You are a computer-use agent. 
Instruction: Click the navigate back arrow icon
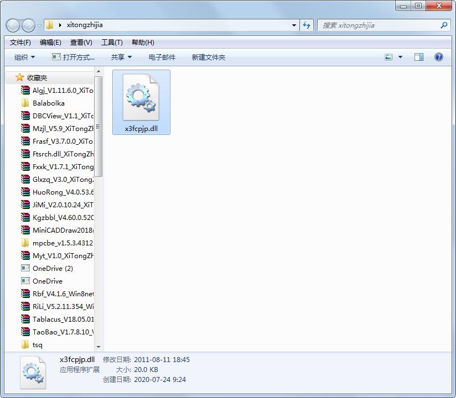[x=12, y=25]
